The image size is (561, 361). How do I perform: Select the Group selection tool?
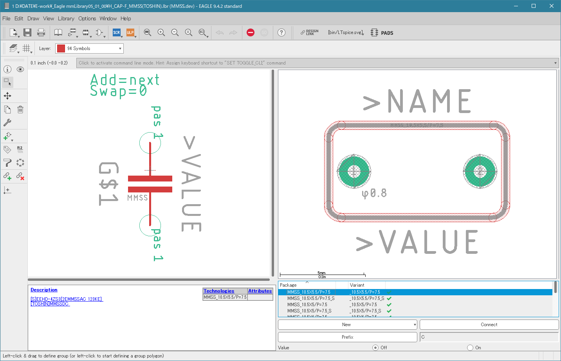click(8, 82)
